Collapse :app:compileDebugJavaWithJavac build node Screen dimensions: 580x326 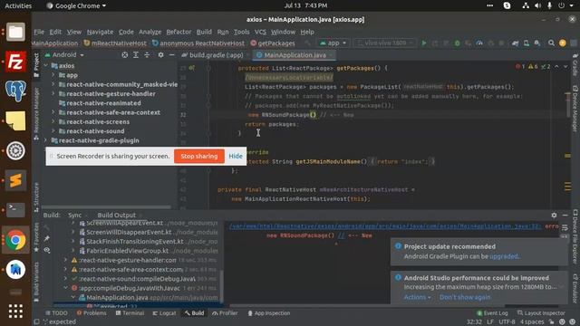pyautogui.click(x=66, y=288)
